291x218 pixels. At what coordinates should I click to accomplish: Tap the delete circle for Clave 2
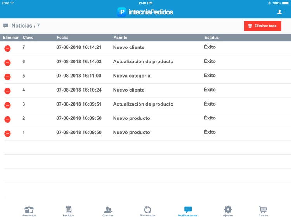(7, 119)
